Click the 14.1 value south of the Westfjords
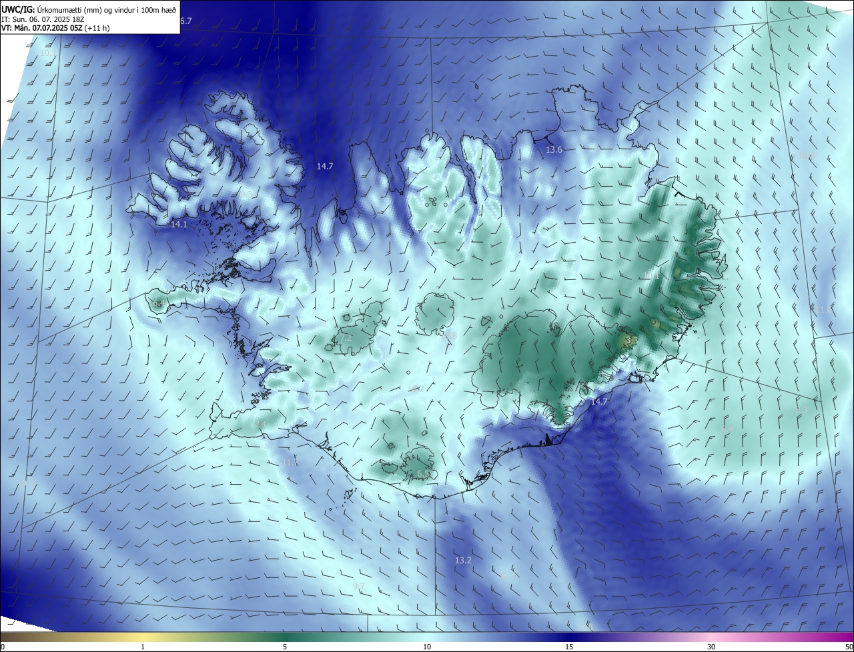 point(179,225)
